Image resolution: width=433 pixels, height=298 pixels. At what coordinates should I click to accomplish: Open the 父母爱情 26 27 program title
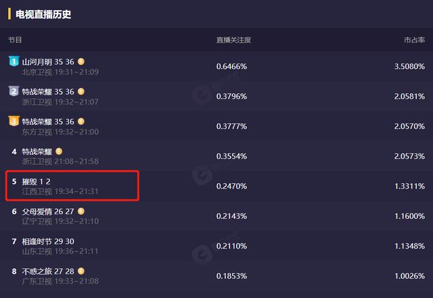click(48, 212)
